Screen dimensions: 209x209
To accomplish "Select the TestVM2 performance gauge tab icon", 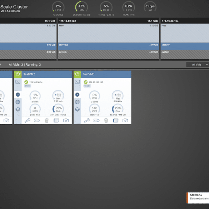I will coord(18,95).
